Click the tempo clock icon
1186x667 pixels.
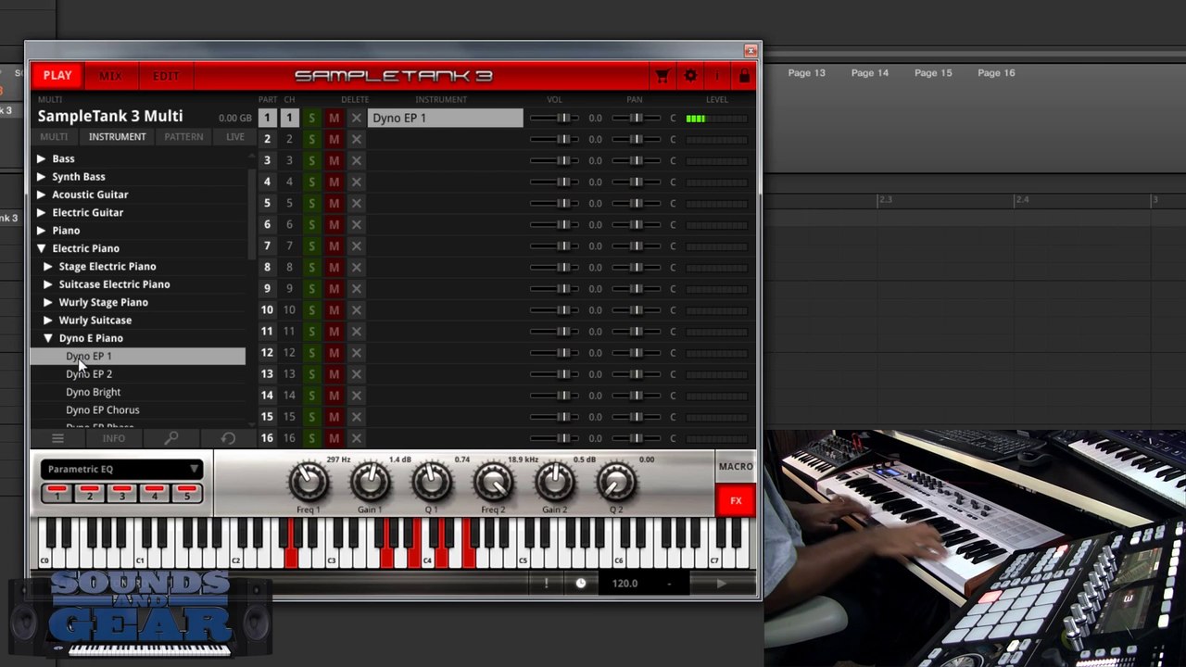tap(581, 584)
